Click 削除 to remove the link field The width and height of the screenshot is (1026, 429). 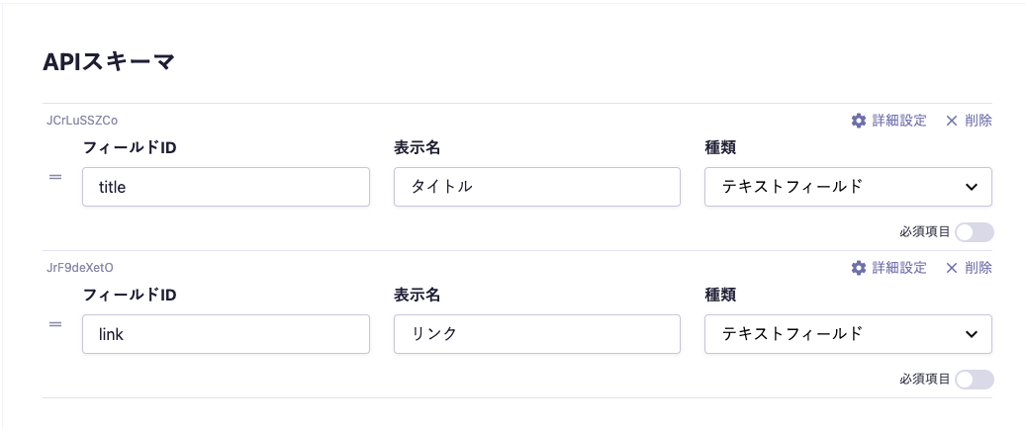(978, 268)
